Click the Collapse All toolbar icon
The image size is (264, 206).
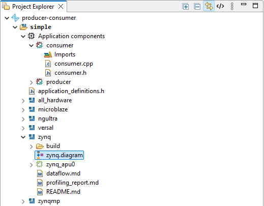point(197,7)
